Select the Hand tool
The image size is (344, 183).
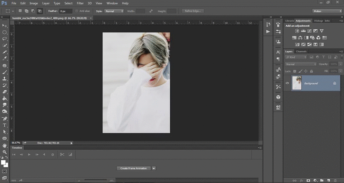coord(5,145)
